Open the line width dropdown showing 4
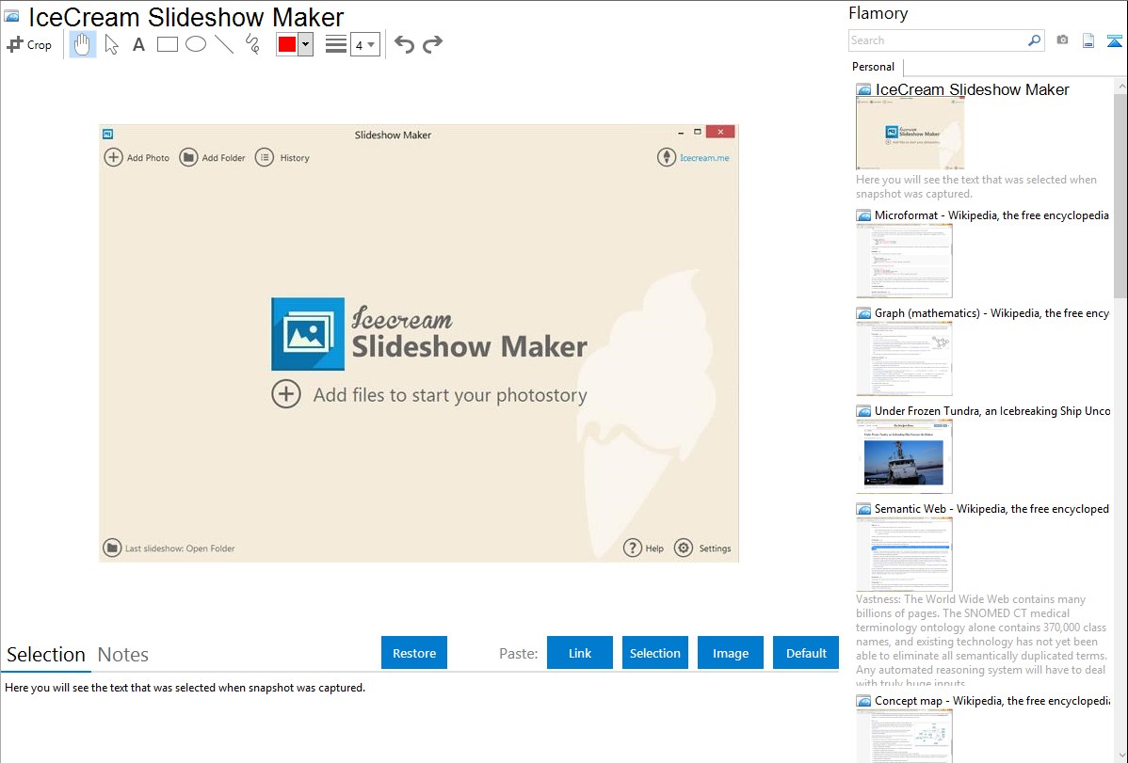Image resolution: width=1128 pixels, height=763 pixels. tap(365, 44)
